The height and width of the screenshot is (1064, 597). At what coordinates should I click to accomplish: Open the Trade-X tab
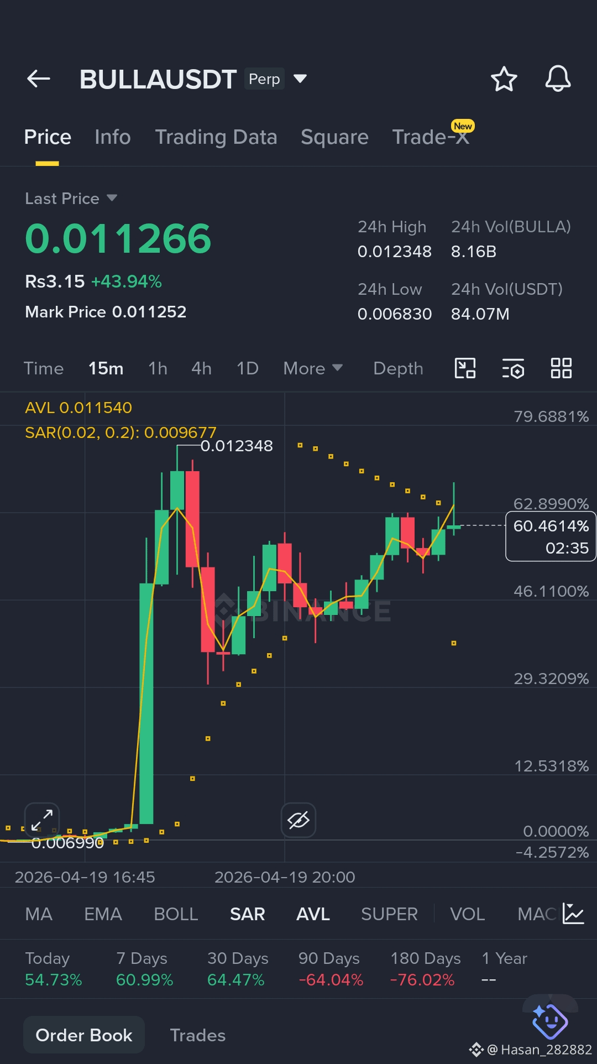[431, 137]
